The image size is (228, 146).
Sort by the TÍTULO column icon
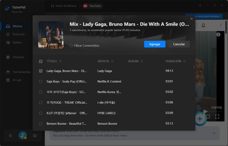60,61
